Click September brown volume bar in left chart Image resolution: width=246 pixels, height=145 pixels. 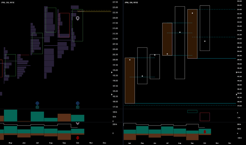[64, 118]
